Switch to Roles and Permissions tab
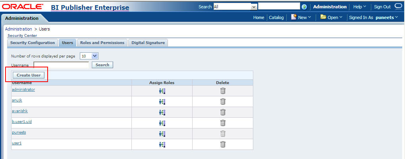This screenshot has height=159, width=405. [102, 43]
